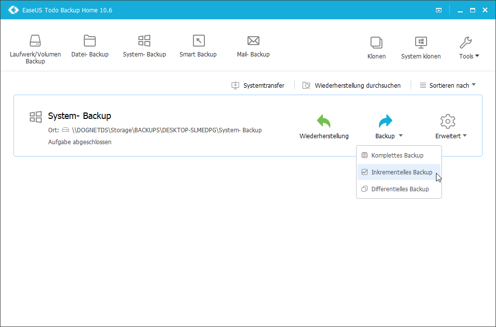The height and width of the screenshot is (327, 496).
Task: Click the Mail- Backup label
Action: point(253,54)
